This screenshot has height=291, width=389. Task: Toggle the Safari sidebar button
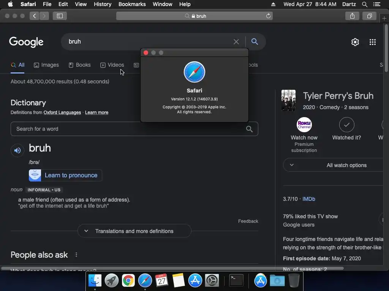(60, 16)
